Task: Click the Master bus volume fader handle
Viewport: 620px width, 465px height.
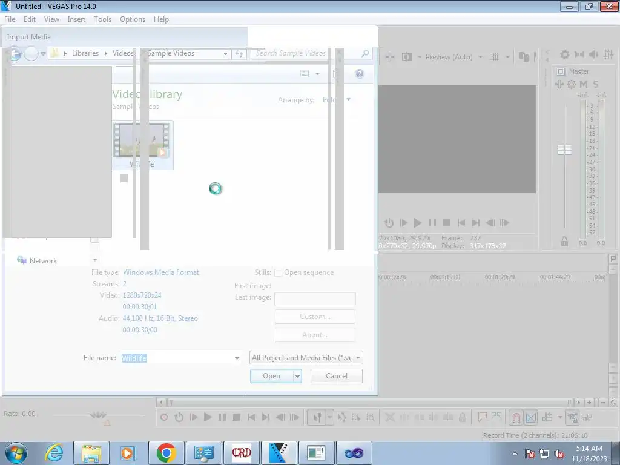Action: pyautogui.click(x=564, y=150)
